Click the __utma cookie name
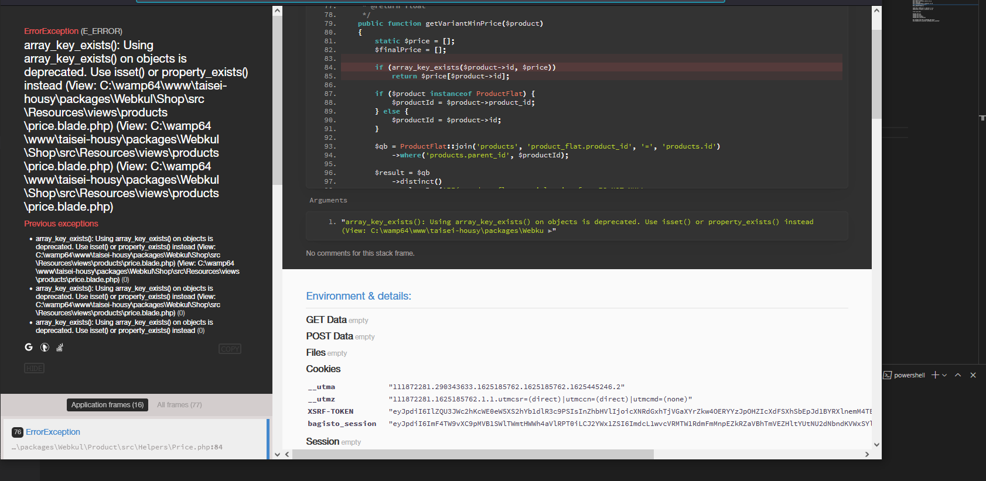This screenshot has width=986, height=481. coord(322,387)
